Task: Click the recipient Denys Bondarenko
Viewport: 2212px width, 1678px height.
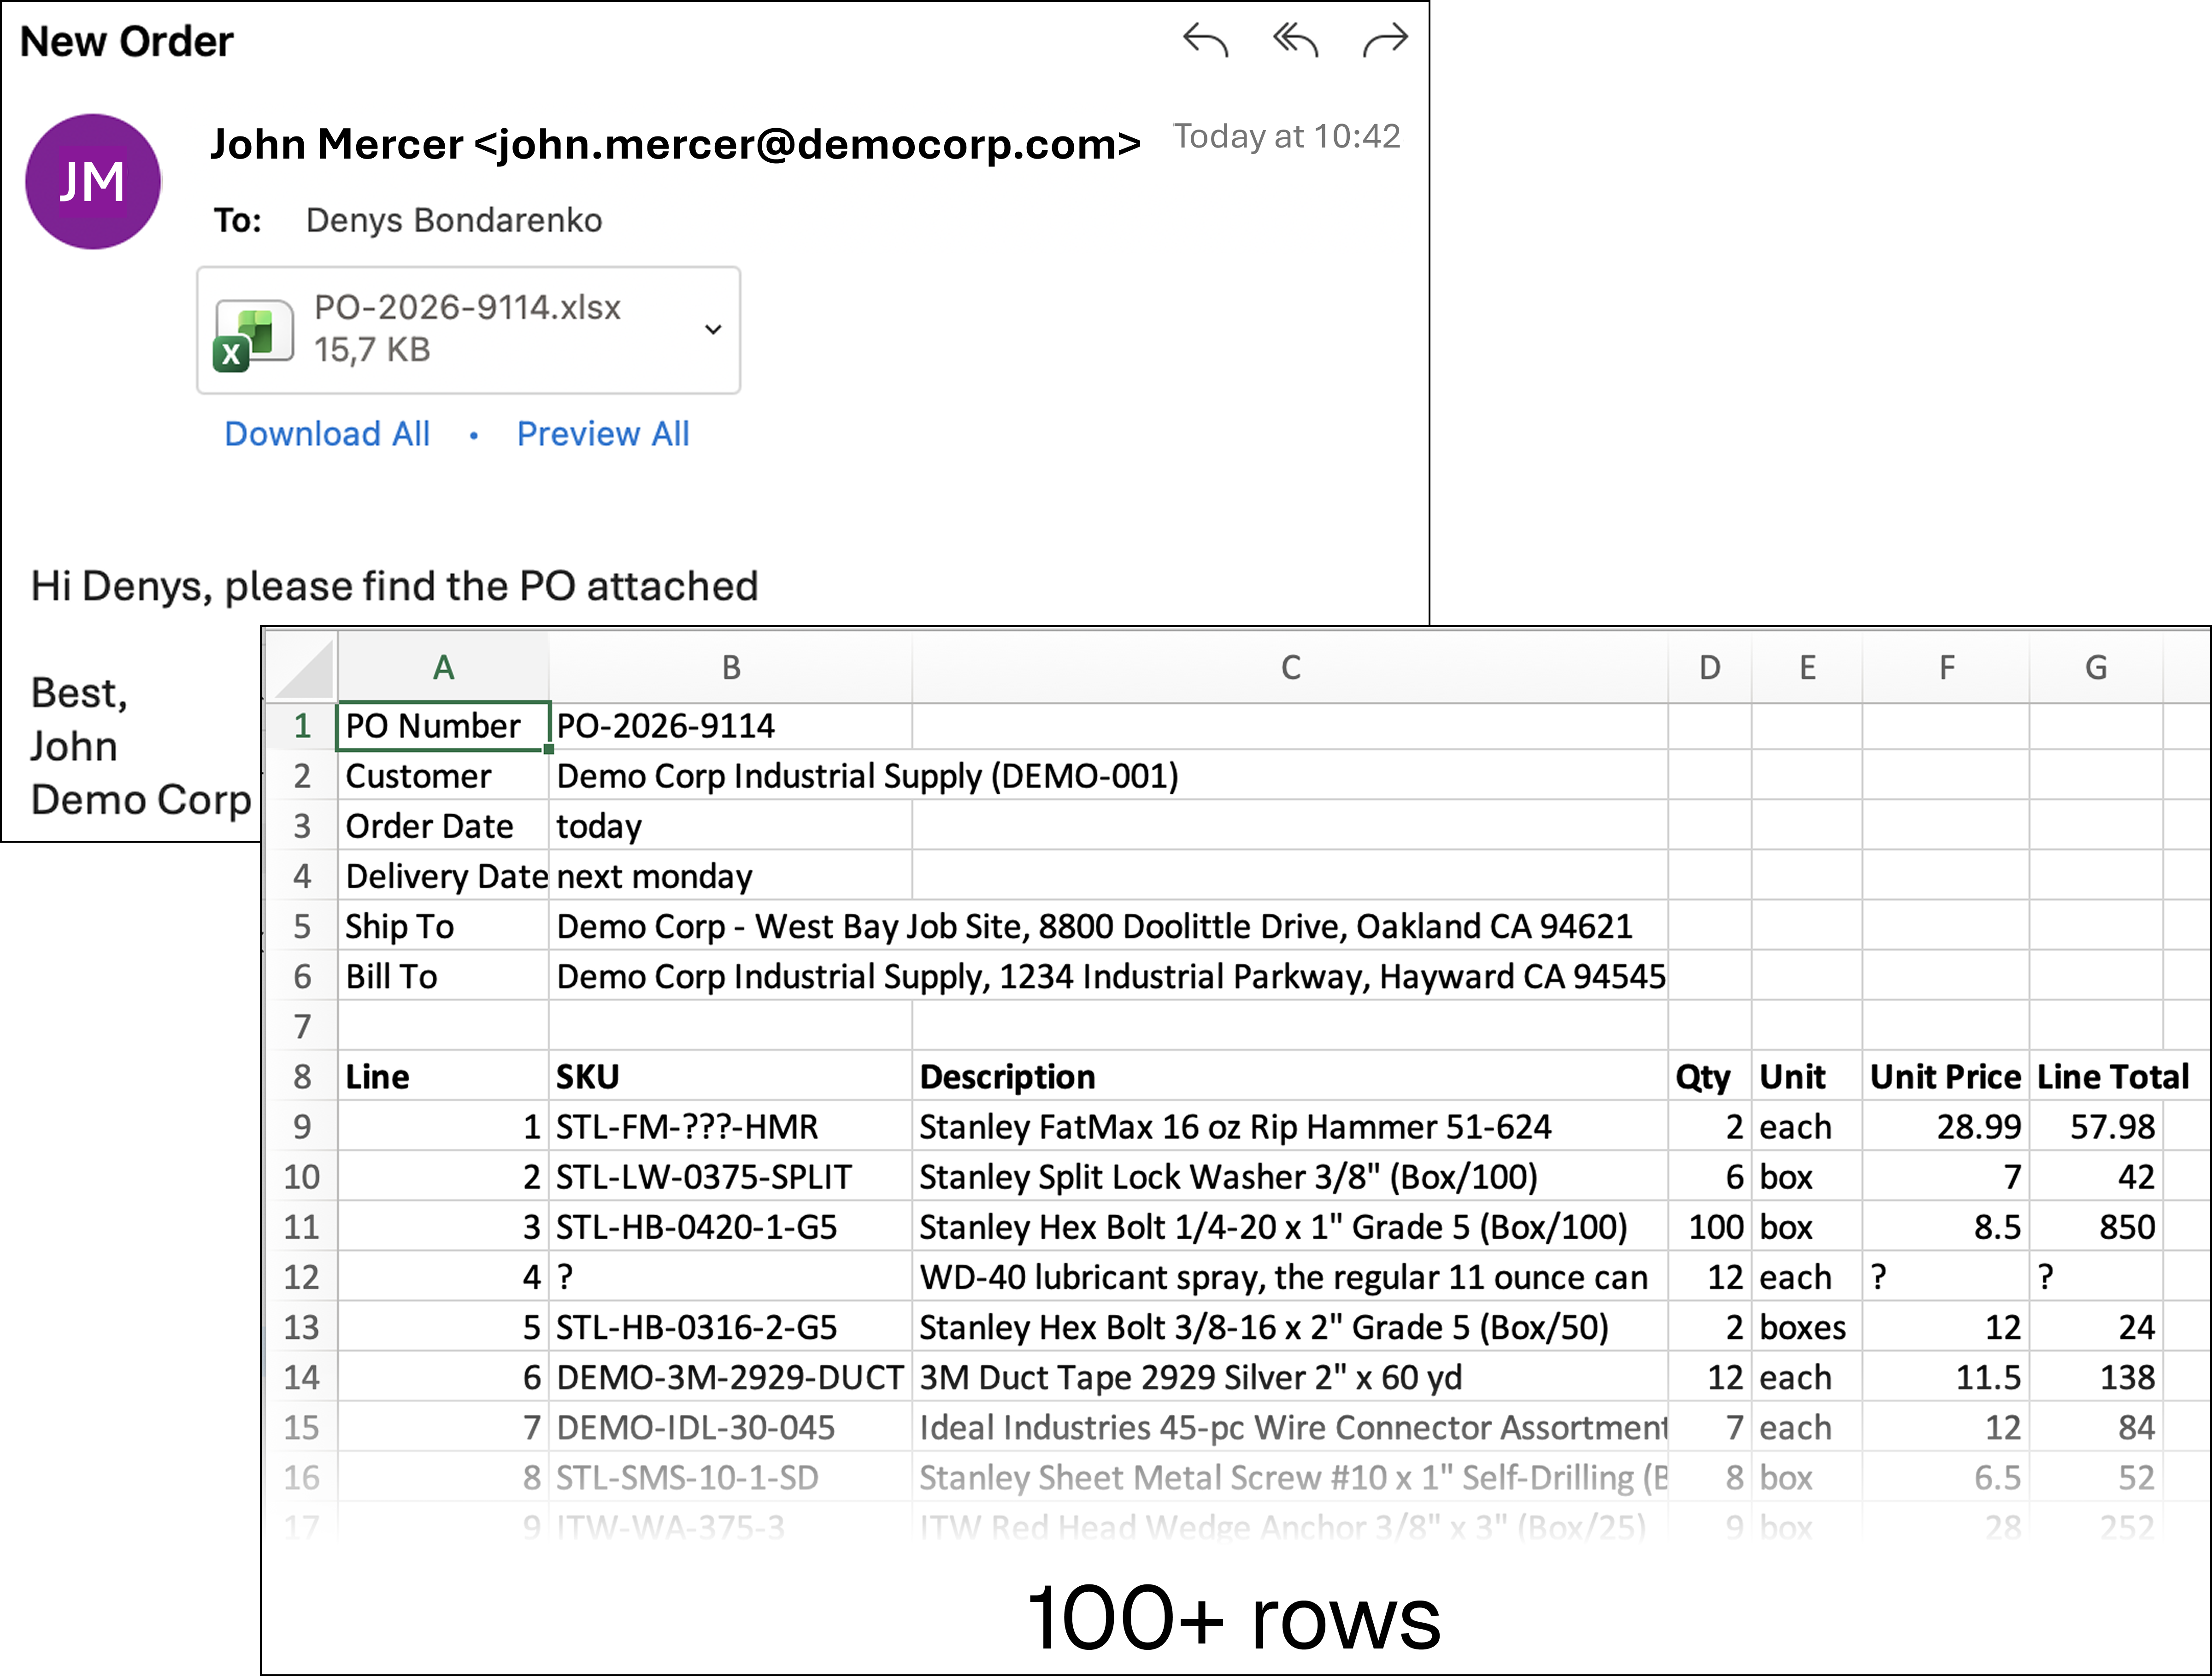Action: (x=454, y=220)
